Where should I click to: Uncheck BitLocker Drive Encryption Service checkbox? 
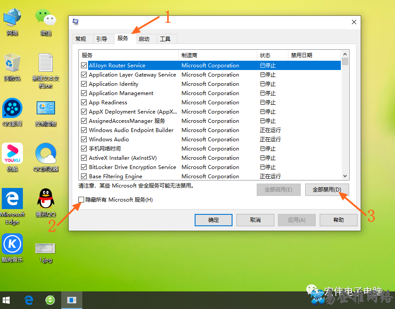tap(84, 167)
